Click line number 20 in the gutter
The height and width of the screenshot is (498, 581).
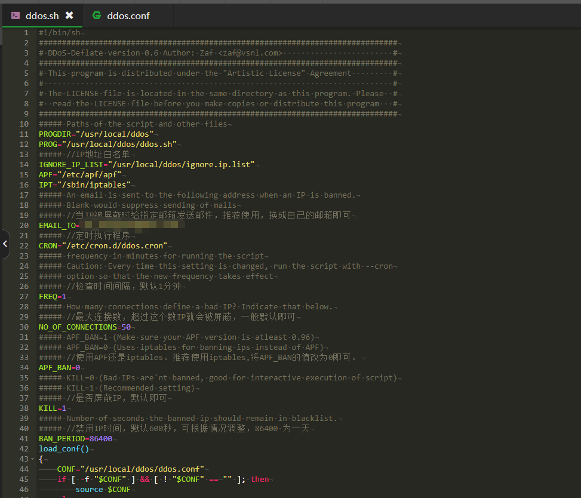pyautogui.click(x=24, y=225)
